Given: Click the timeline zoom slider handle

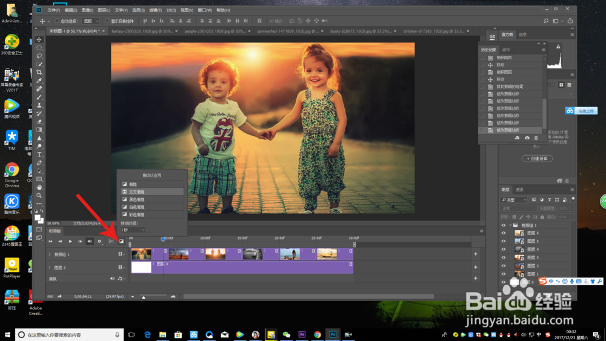Looking at the screenshot, I should (144, 297).
